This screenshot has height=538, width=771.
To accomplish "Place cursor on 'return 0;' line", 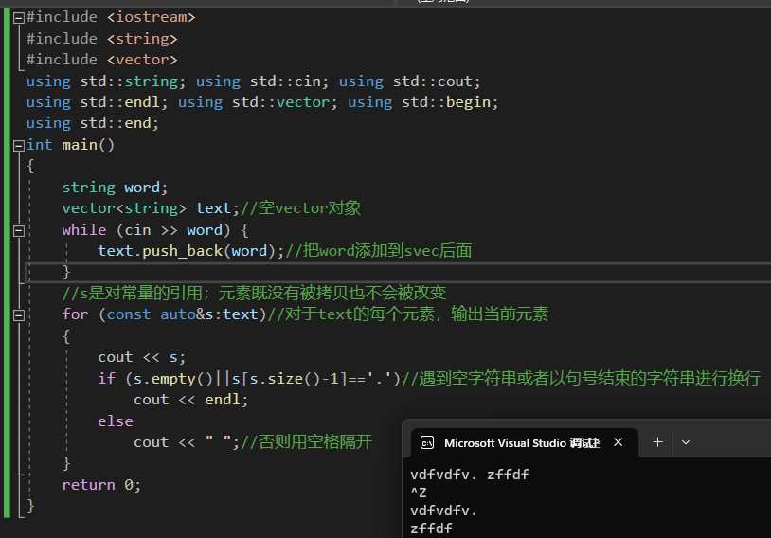I will pos(101,484).
